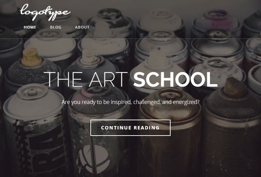Go to the BLOG page
This screenshot has height=177, width=261.
(x=56, y=27)
